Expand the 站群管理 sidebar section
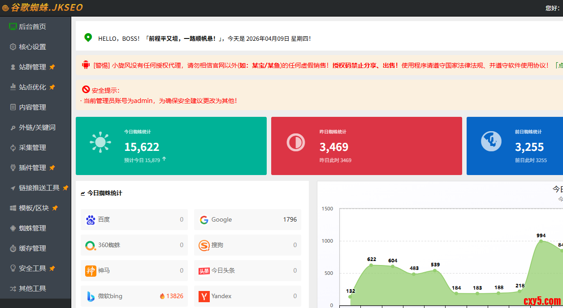 pyautogui.click(x=32, y=67)
